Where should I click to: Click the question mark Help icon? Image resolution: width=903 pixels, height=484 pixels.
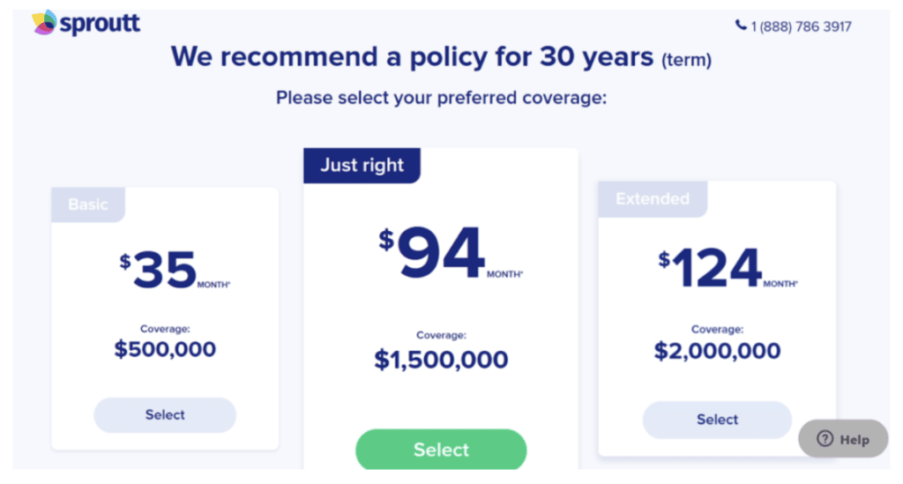coord(825,439)
